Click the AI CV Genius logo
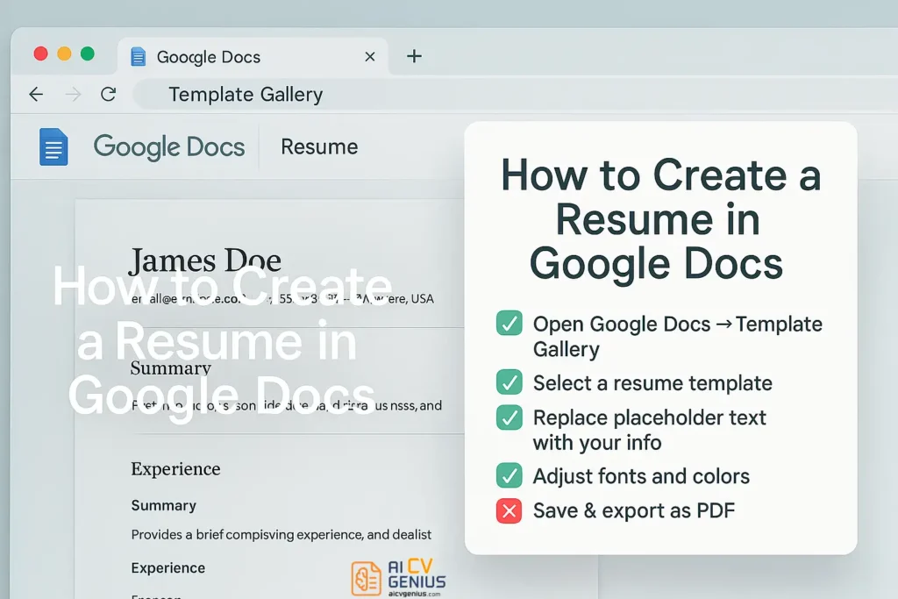The width and height of the screenshot is (898, 599). (399, 578)
